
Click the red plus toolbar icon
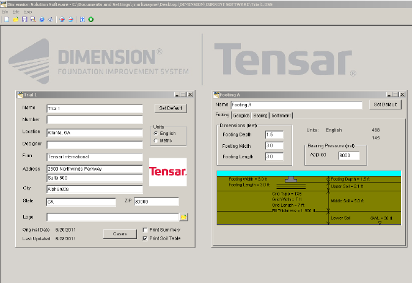pos(62,20)
